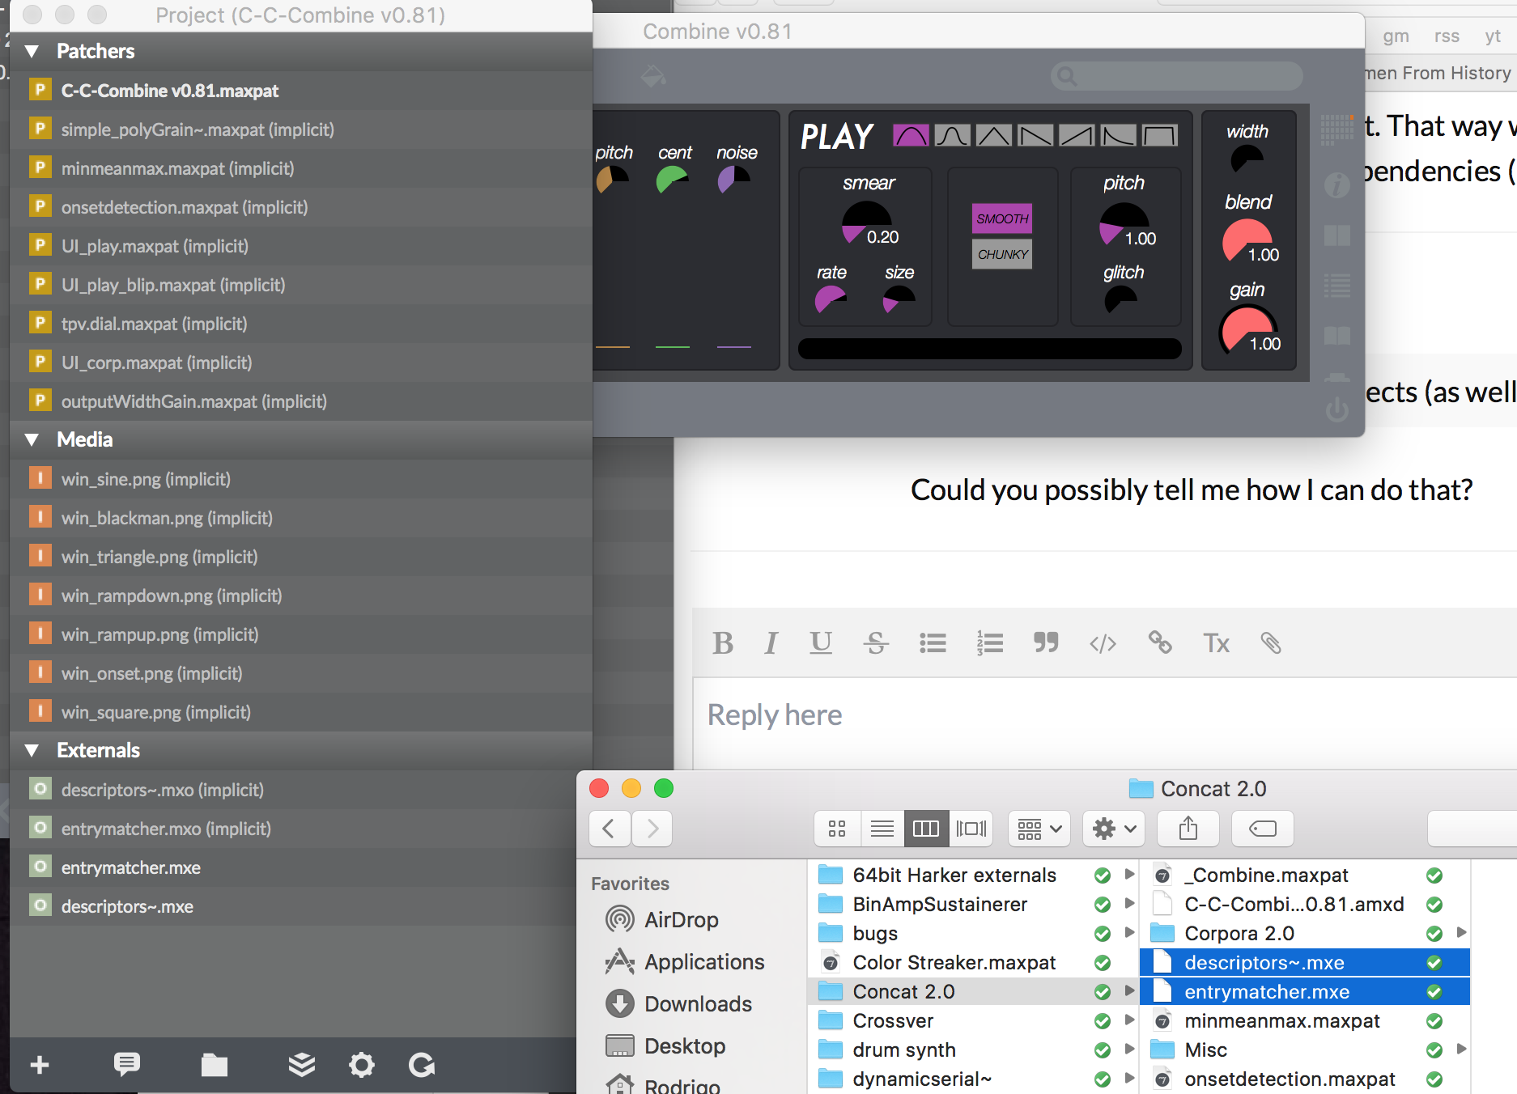Insert a blockquote in reply editor
The width and height of the screenshot is (1517, 1094).
pos(1046,643)
